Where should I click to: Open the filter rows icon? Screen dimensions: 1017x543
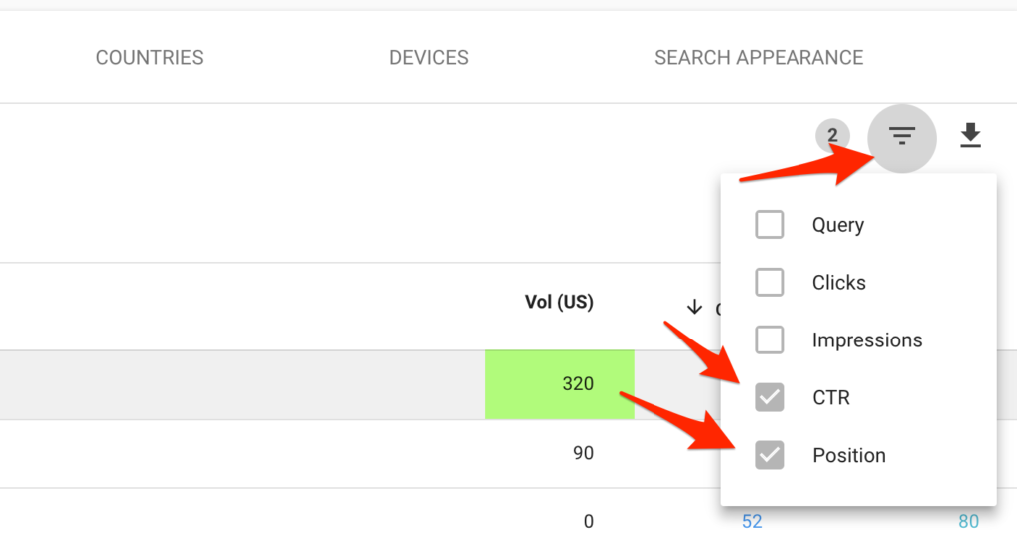tap(901, 137)
